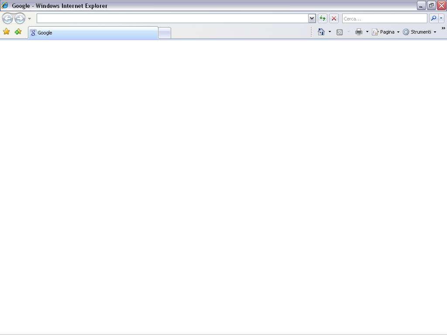Minimize the Internet Explorer window
Screen dimensions: 447x335
click(x=421, y=5)
